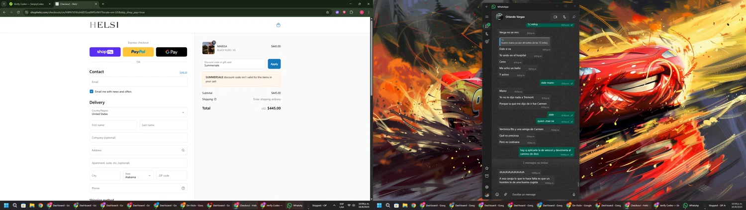Switch to Verify Codes SimplyCodes tab
The image size is (746, 210).
click(x=29, y=4)
